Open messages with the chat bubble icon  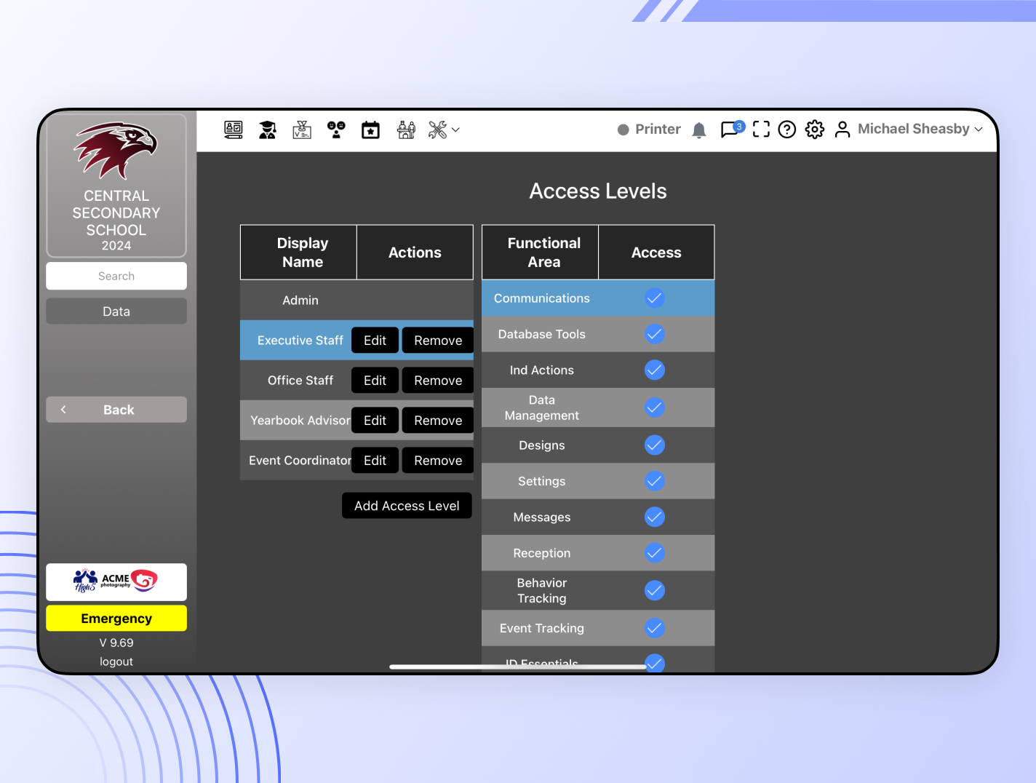[730, 130]
